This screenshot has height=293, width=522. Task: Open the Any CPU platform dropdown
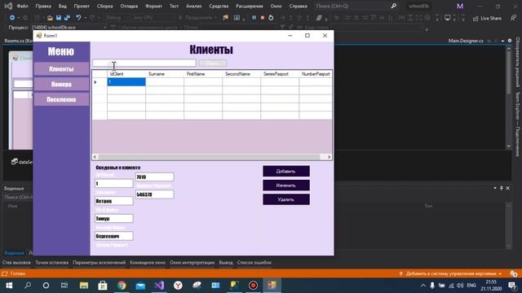pyautogui.click(x=153, y=18)
